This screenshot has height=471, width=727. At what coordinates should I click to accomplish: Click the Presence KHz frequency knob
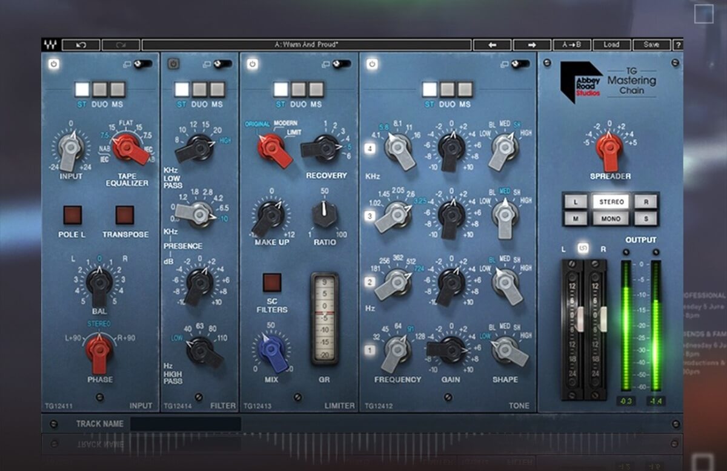pyautogui.click(x=196, y=214)
